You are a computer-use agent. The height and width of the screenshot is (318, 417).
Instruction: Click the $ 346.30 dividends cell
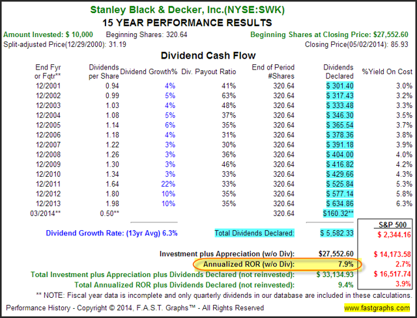pos(340,115)
